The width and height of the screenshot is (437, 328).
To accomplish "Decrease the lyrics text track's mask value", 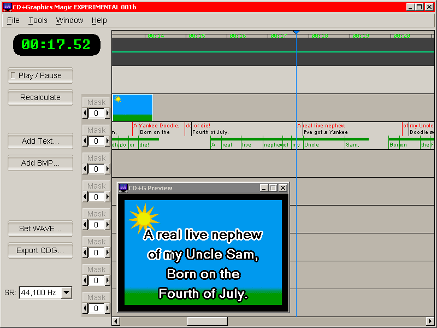I will click(85, 141).
